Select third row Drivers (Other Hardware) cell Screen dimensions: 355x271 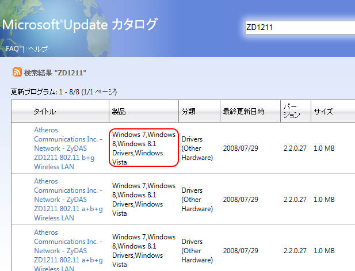(x=197, y=251)
